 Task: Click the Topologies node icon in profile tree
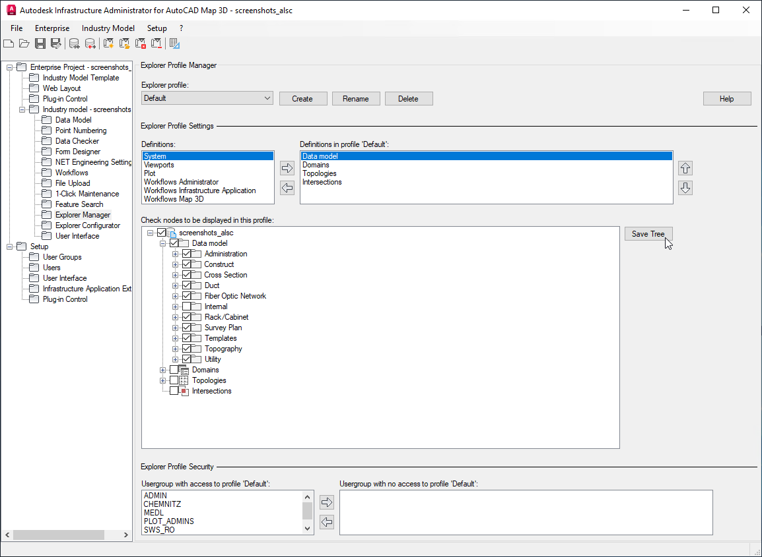(184, 380)
